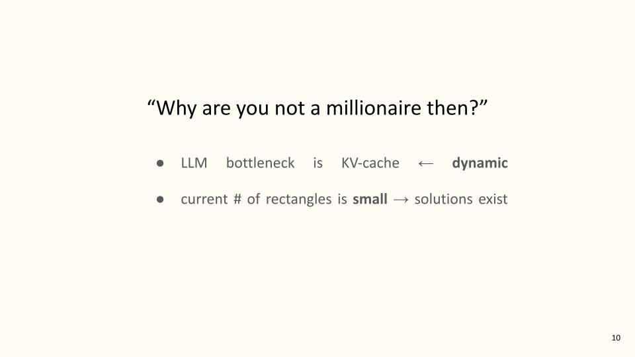Click the bold word 'dynamic'
Viewport: 635px width, 357px height.
[480, 163]
